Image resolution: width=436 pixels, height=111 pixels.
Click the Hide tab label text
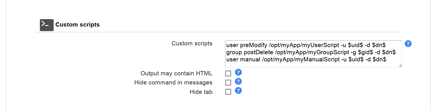tap(201, 92)
